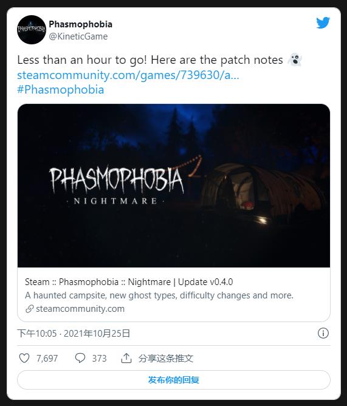Screen dimensions: 347x406
Task: Click the 7,697 likes count
Action: tap(47, 359)
